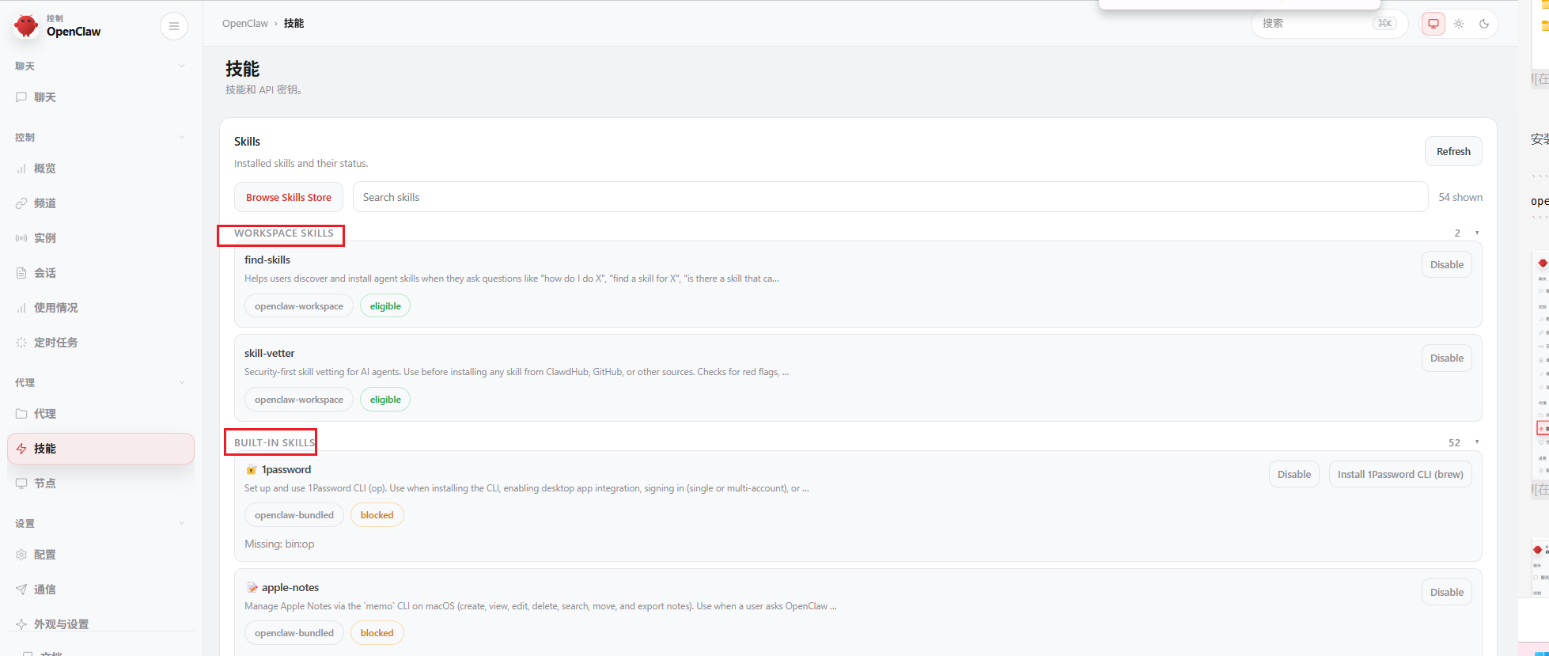Click the skill-vetter description text
Image resolution: width=1549 pixels, height=656 pixels.
pyautogui.click(x=517, y=372)
